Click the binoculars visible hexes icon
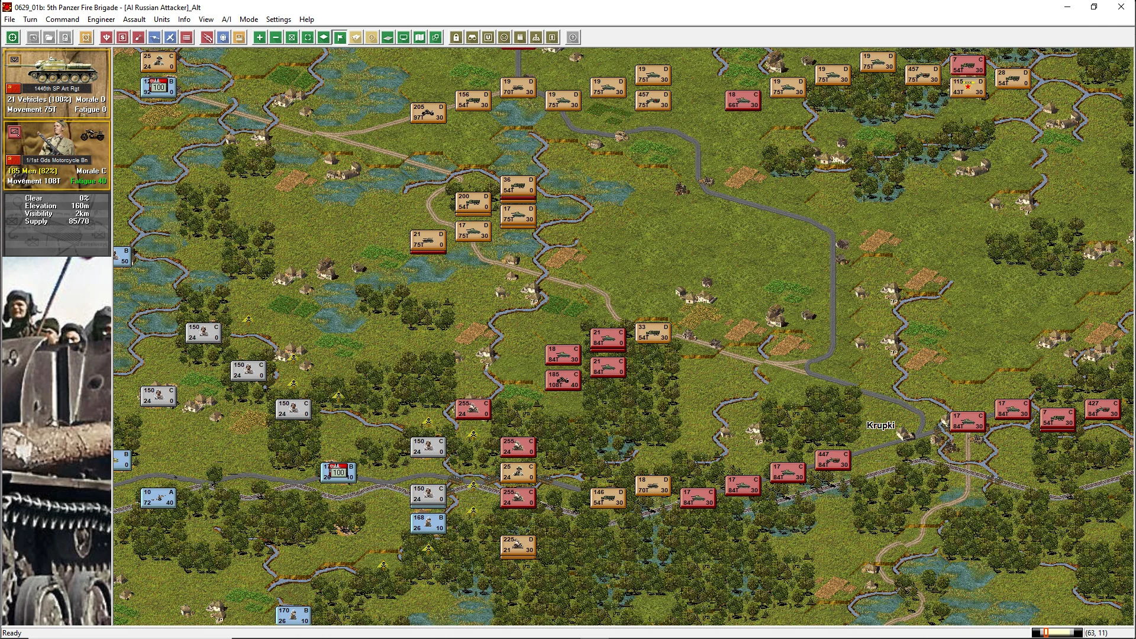The width and height of the screenshot is (1136, 639). click(x=472, y=37)
